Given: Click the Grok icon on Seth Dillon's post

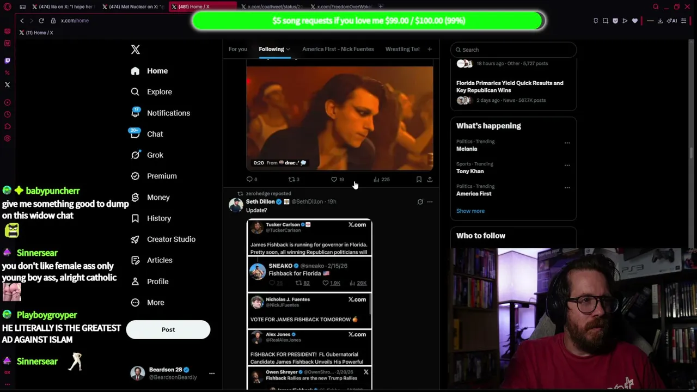Looking at the screenshot, I should point(420,202).
